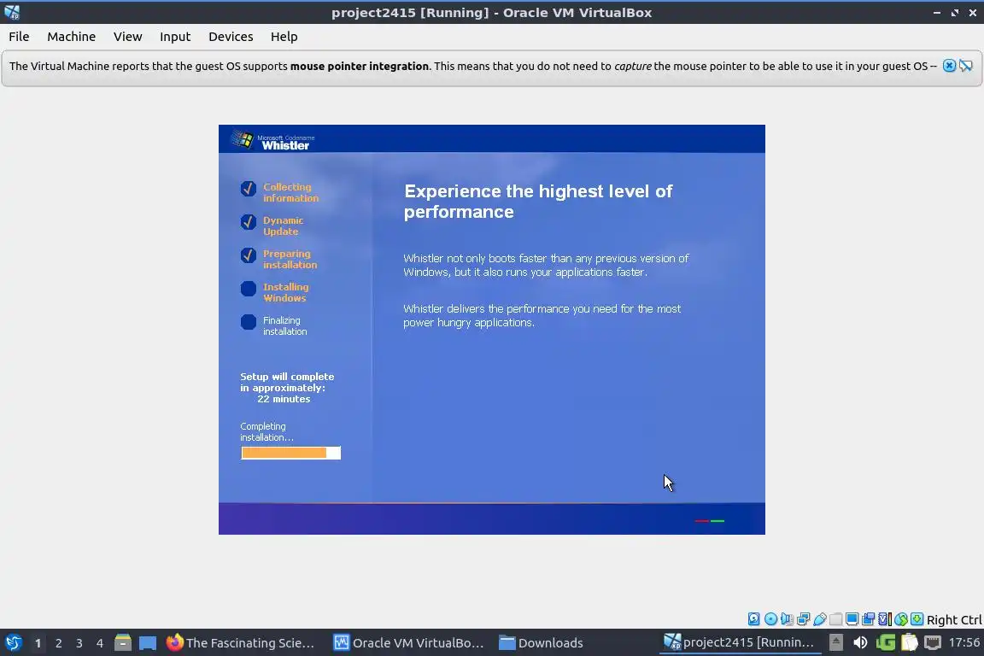
Task: Dismiss the mouse pointer integration notification
Action: point(949,66)
